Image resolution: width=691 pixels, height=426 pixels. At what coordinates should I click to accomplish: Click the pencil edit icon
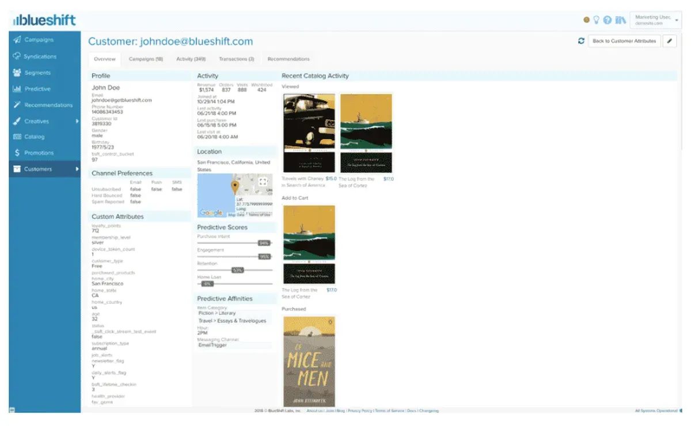pyautogui.click(x=669, y=41)
